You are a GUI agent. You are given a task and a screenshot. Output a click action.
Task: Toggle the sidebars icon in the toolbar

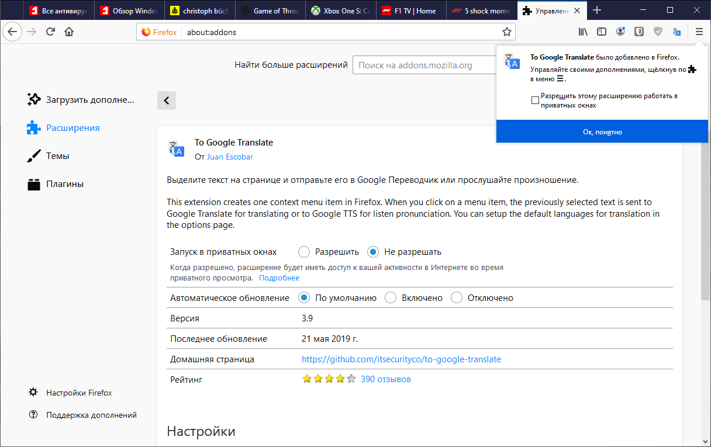coord(601,32)
